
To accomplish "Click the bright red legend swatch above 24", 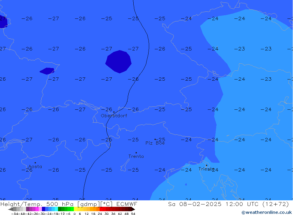I will (101, 209).
